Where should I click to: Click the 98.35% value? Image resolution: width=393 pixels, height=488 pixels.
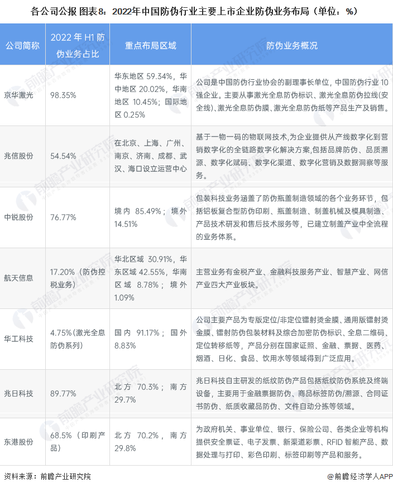(63, 95)
